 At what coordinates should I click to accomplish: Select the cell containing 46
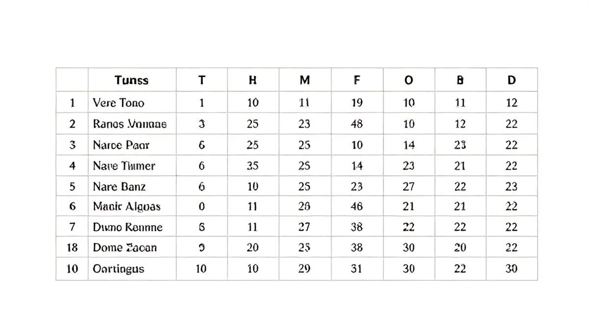(357, 206)
